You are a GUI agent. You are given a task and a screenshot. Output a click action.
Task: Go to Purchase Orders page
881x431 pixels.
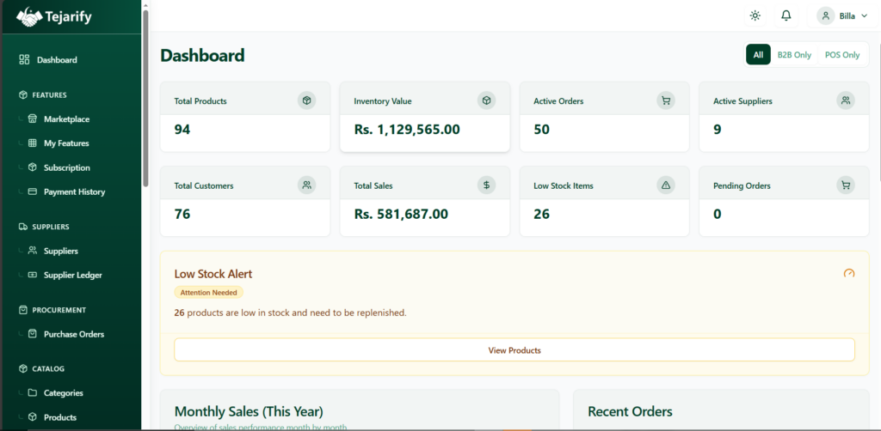[73, 334]
